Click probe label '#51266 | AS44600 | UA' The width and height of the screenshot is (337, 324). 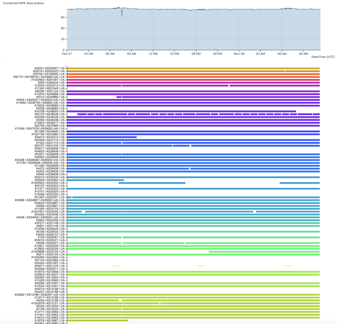click(49, 131)
